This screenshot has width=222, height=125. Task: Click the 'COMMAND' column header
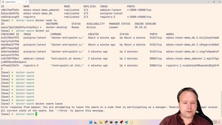click(56, 34)
